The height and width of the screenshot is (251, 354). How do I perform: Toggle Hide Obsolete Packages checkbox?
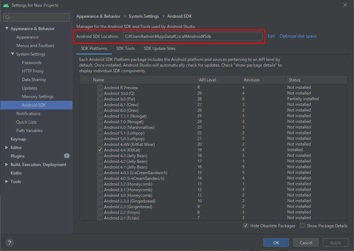pos(246,226)
